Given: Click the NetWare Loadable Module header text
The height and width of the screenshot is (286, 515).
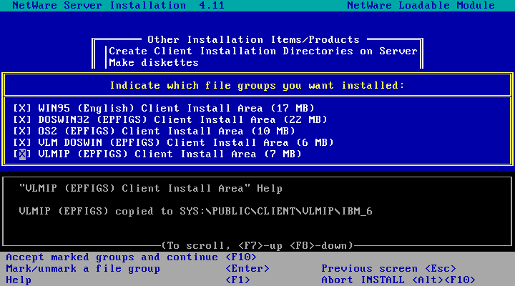Looking at the screenshot, I should click(421, 5).
